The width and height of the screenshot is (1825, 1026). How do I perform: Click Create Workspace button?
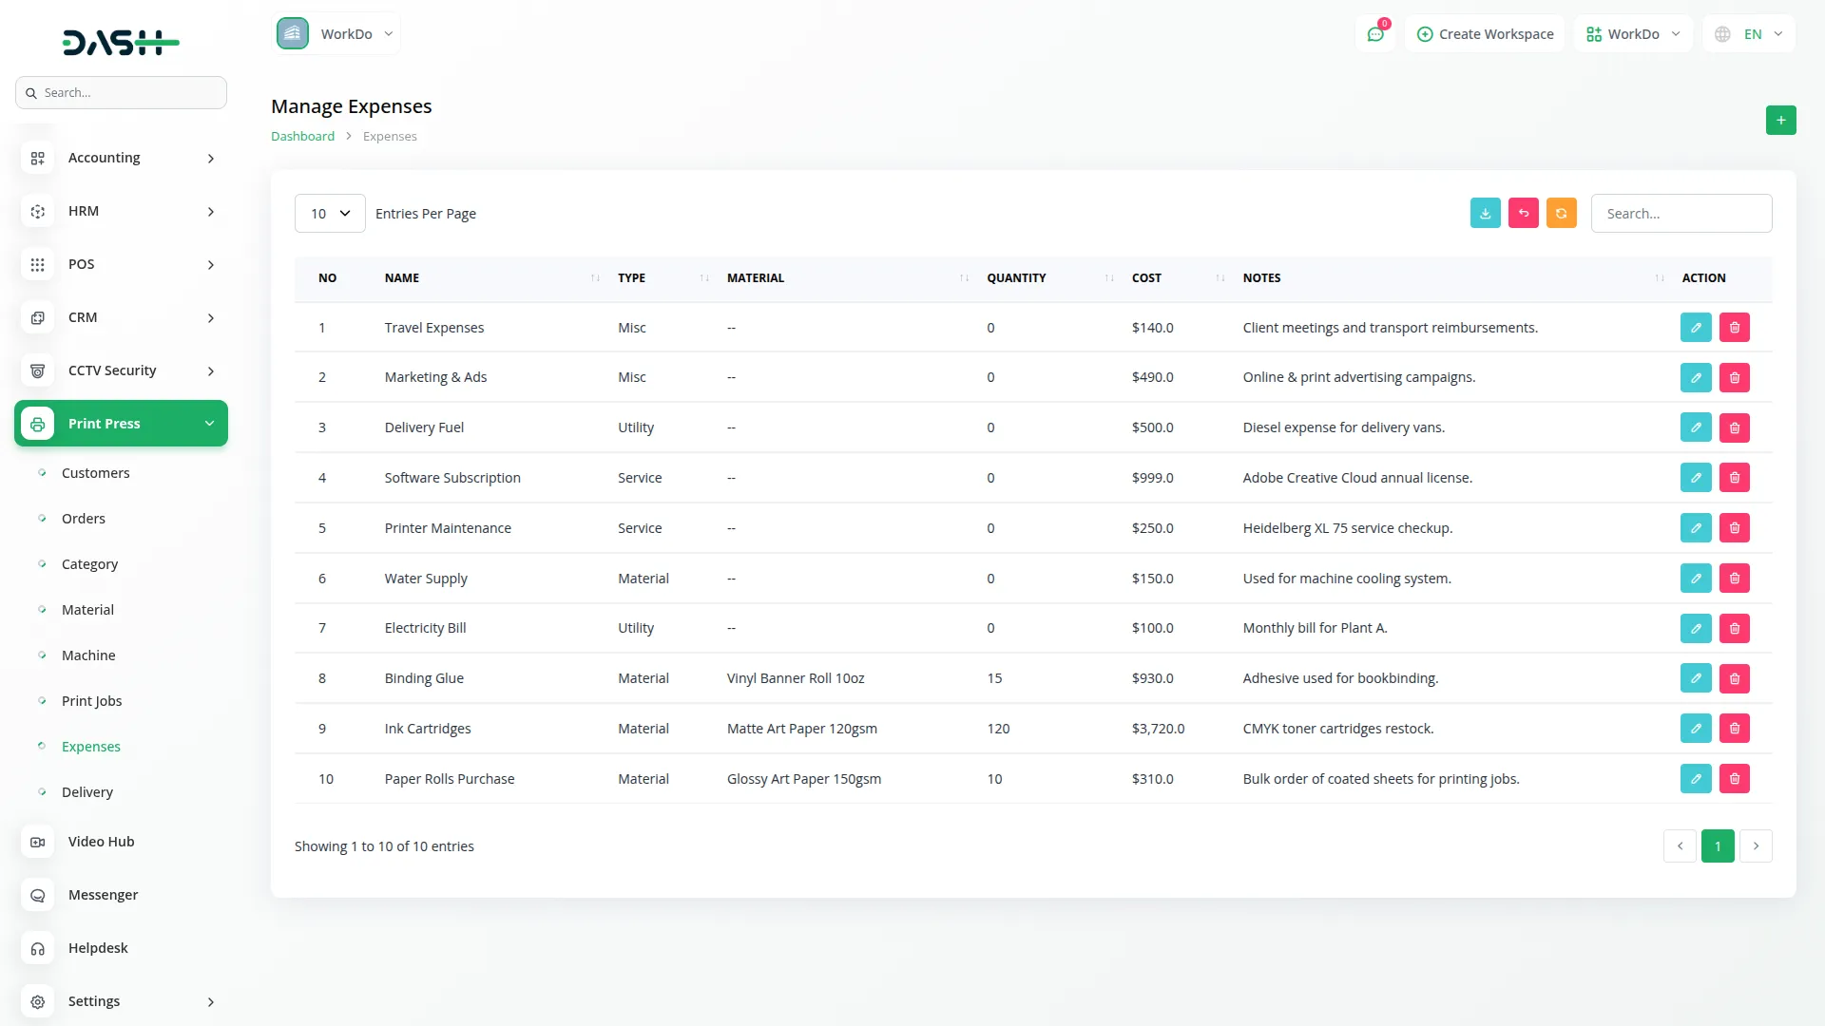(1484, 34)
